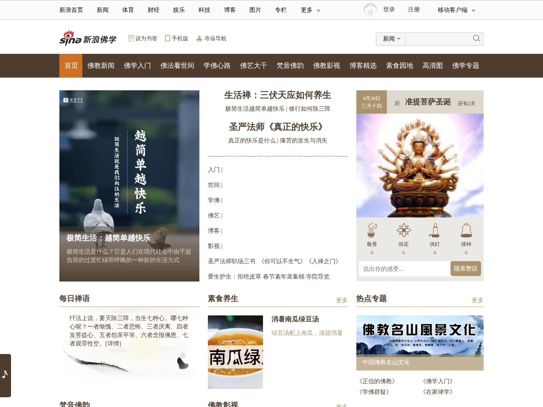Viewport: 543px width, 407px height.
Task: Open 《学佛群疑》 link
Action: [375, 392]
